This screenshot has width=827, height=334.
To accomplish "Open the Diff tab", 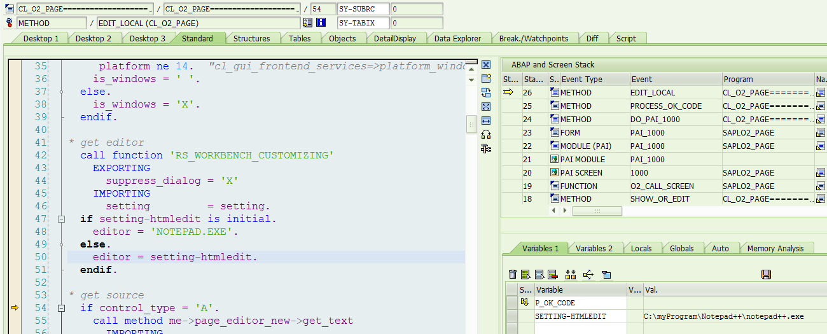I will [592, 38].
